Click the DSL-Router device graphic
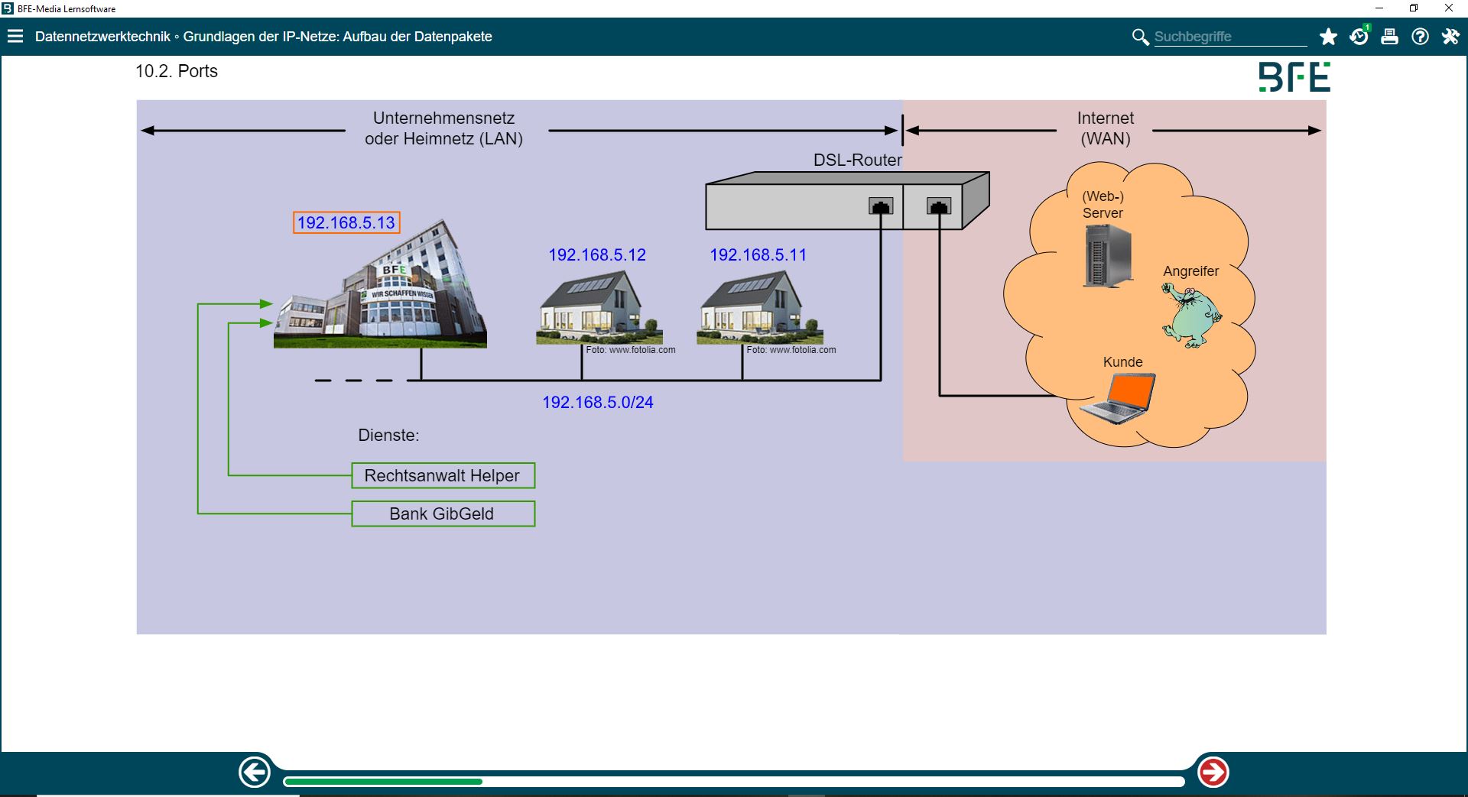 coord(846,202)
